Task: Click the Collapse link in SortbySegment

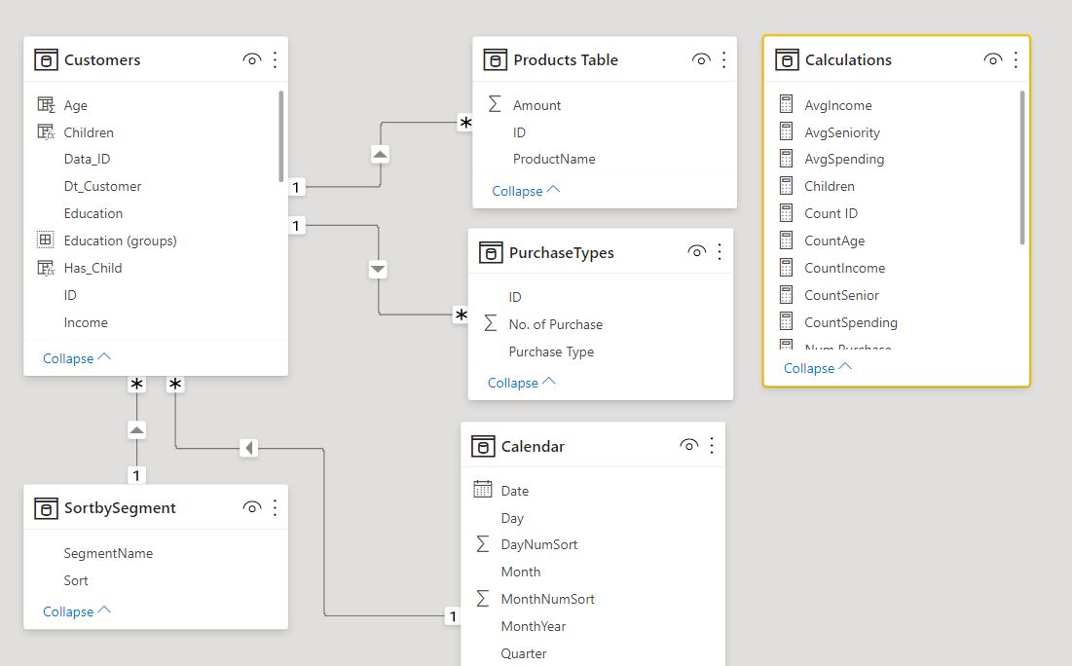Action: [76, 611]
